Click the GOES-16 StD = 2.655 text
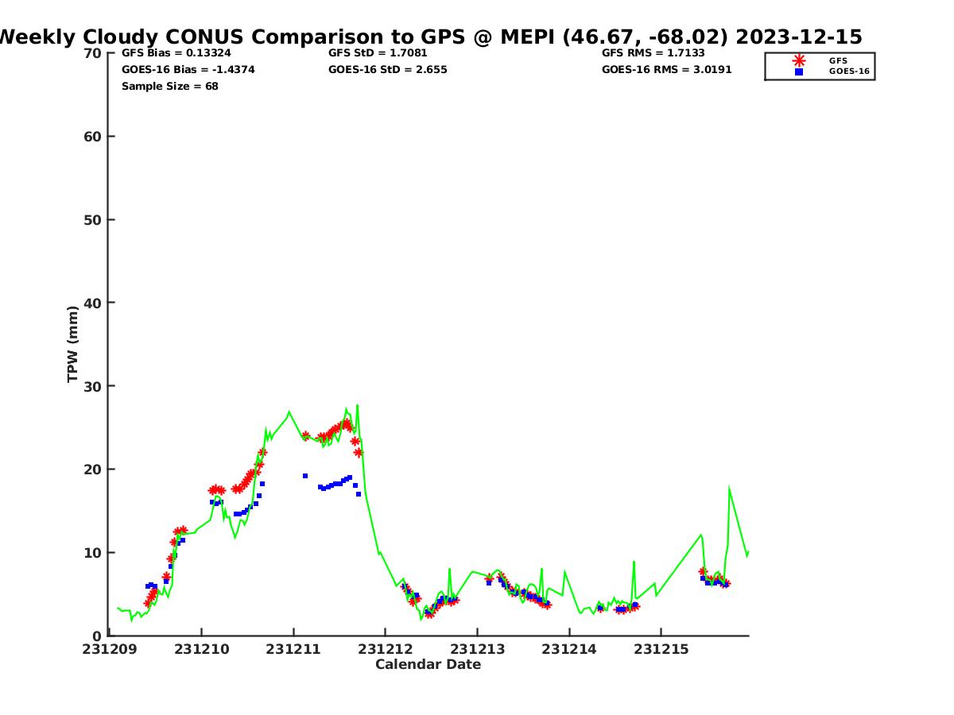 point(387,70)
